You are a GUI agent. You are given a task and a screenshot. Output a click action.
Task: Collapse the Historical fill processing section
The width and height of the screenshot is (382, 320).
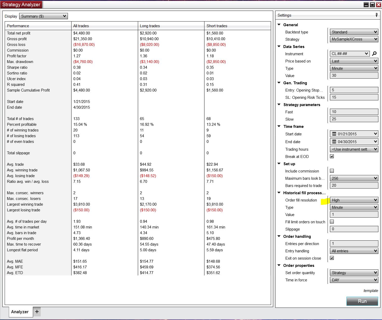tap(279, 193)
